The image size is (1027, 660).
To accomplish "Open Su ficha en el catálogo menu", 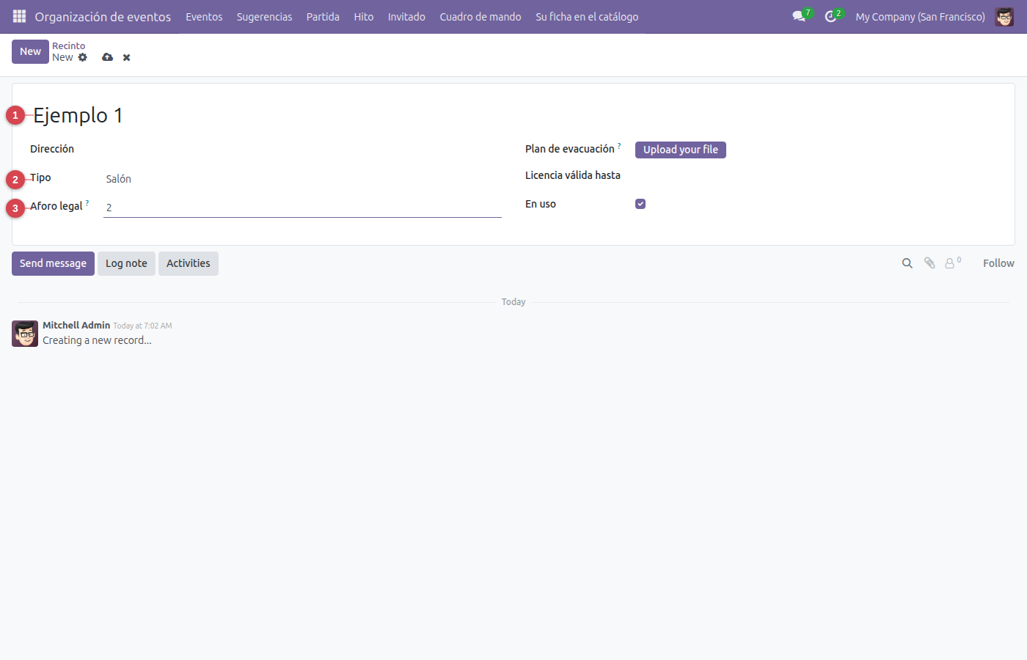I will (x=587, y=16).
